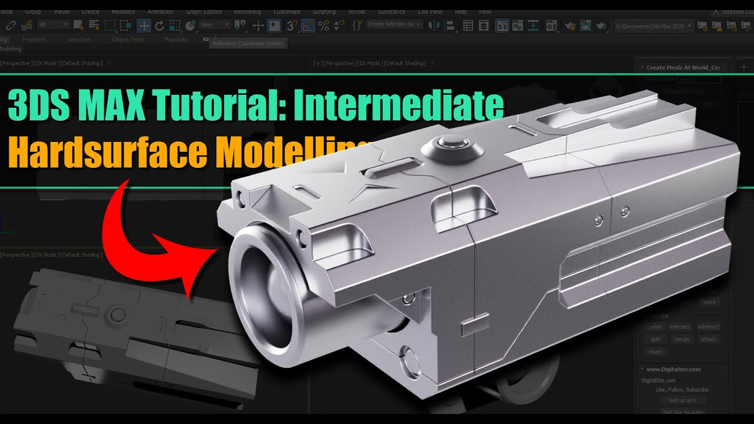The height and width of the screenshot is (424, 754).
Task: Click the Hedra button
Action: click(x=708, y=302)
